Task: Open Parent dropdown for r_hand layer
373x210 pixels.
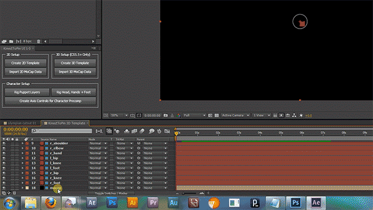Action: click(x=155, y=153)
